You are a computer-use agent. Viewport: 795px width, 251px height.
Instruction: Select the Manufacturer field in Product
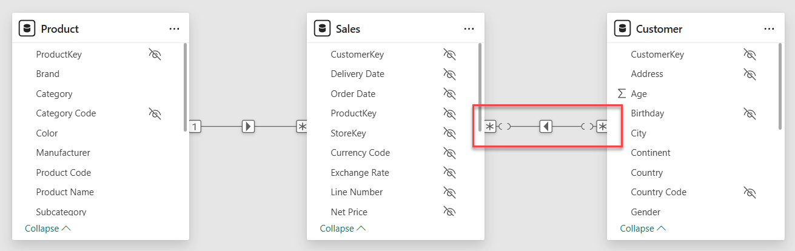(x=63, y=153)
